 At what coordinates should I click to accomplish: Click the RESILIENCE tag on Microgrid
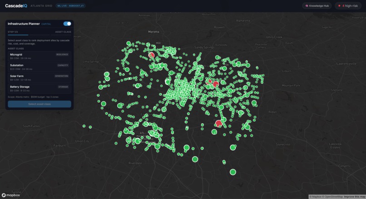click(x=62, y=54)
